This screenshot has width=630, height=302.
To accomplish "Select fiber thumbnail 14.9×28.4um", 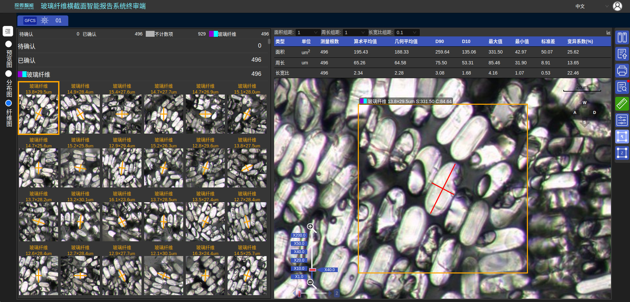I will click(x=80, y=108).
